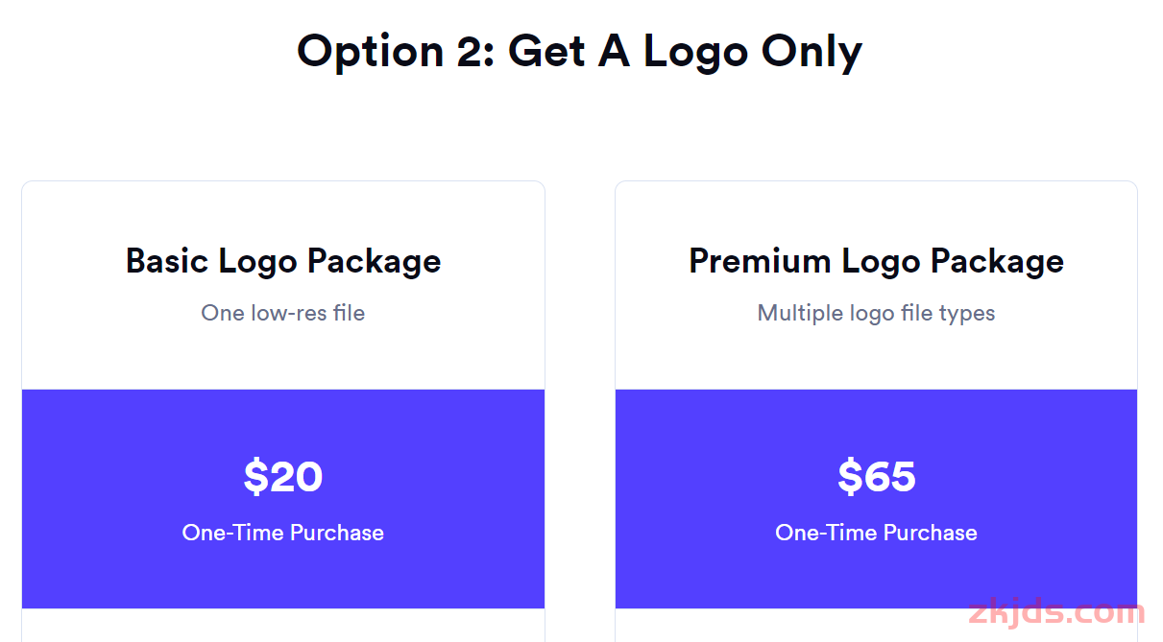The width and height of the screenshot is (1163, 642).
Task: Click empty space above the Premium Logo Package title
Action: [877, 211]
